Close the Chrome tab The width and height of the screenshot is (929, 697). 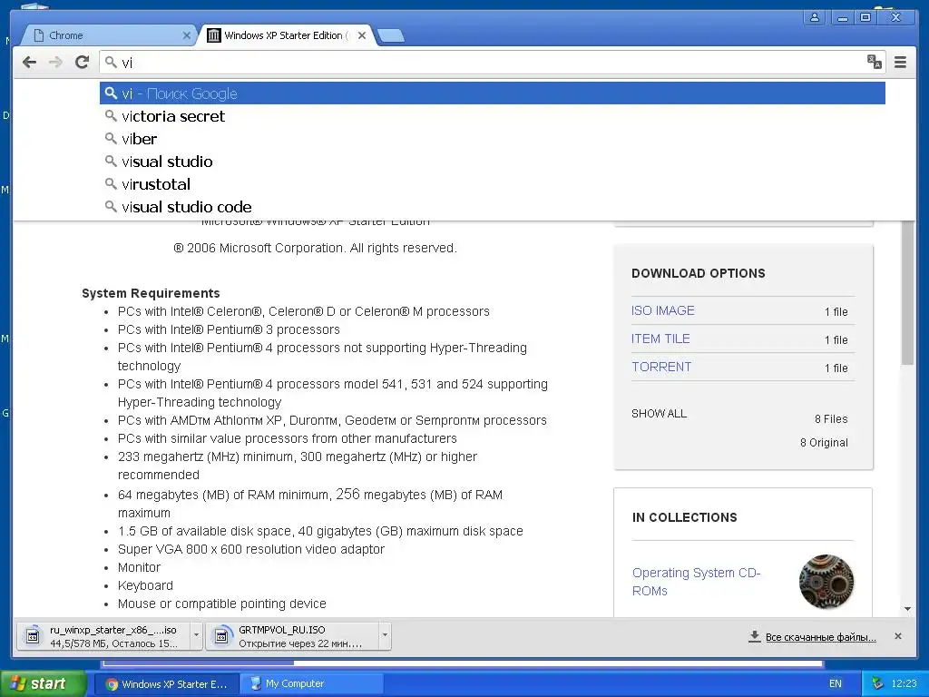187,35
